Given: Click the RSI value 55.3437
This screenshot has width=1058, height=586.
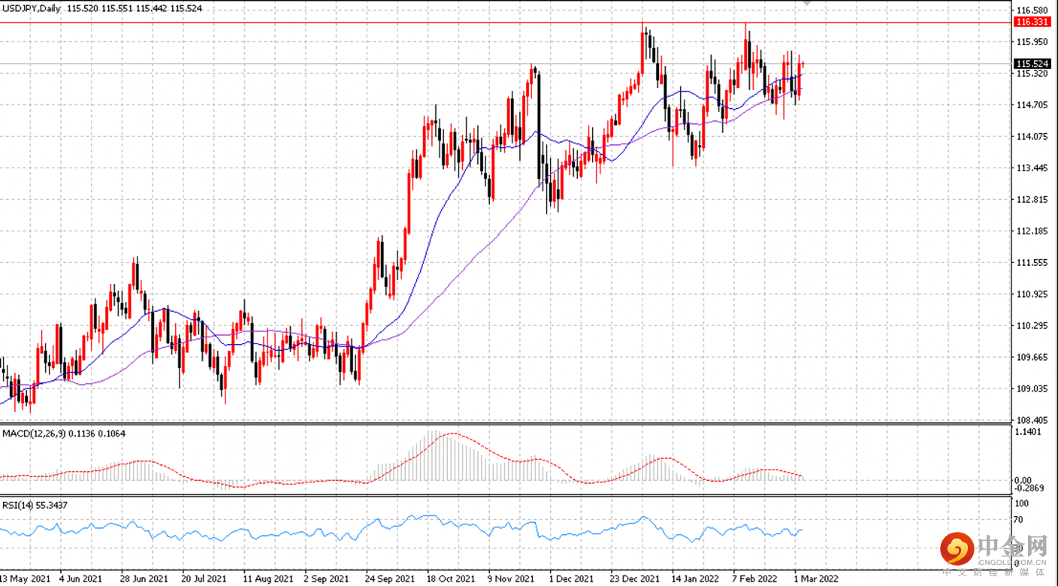Looking at the screenshot, I should [52, 506].
